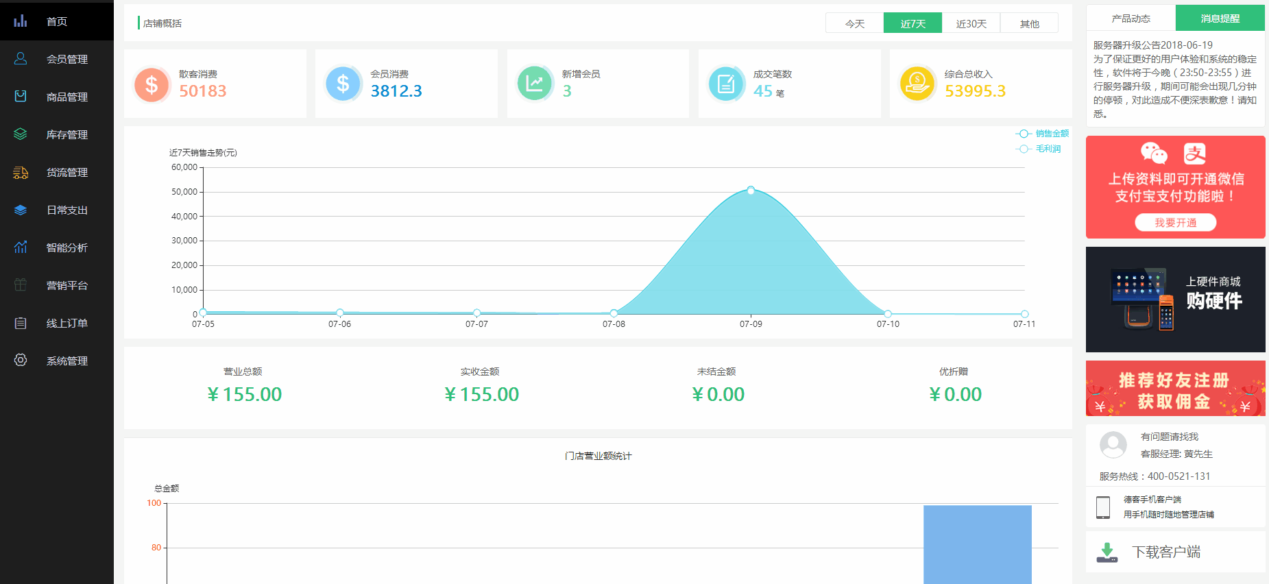Screen dimensions: 1269x584
Task: Click the 系统管理 gear icon
Action: pos(21,361)
